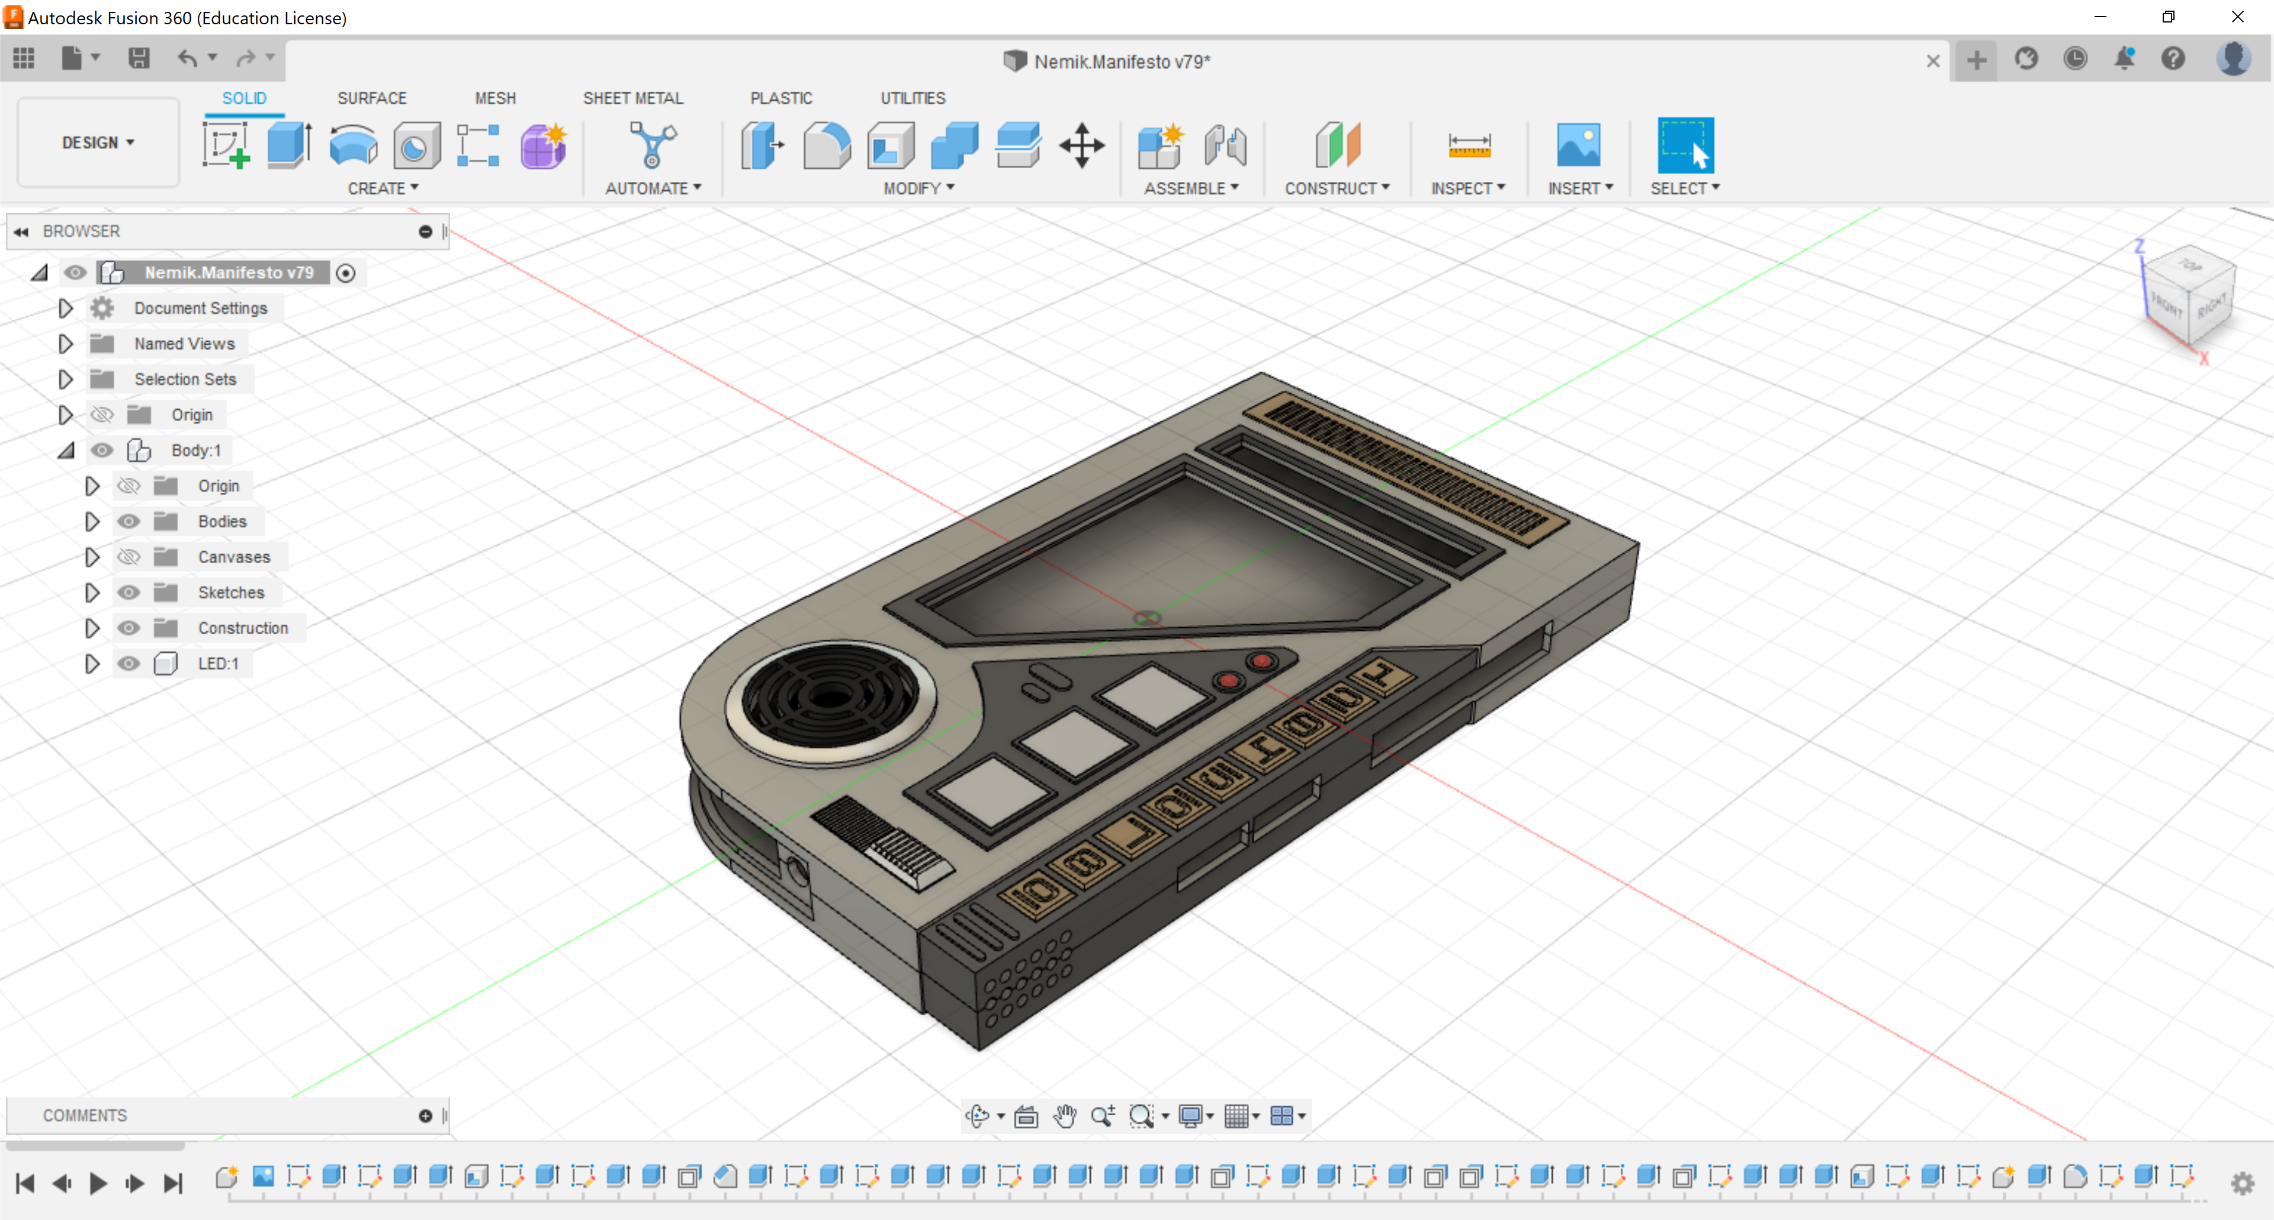Expand Selection Sets node
The image size is (2274, 1220).
(65, 380)
